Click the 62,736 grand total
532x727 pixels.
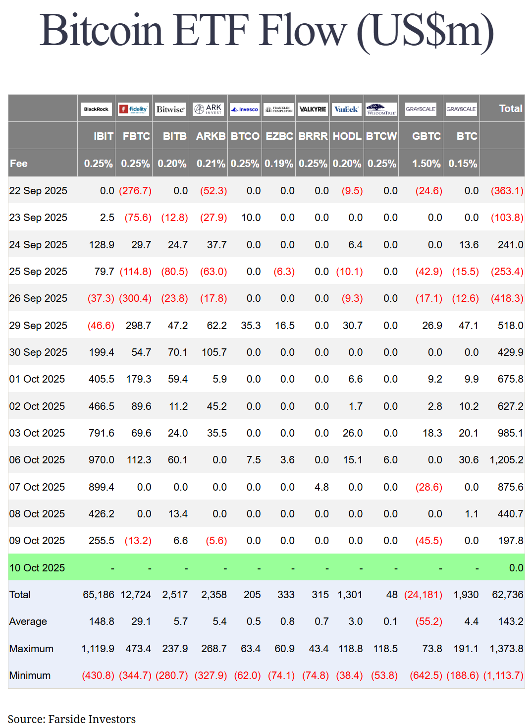(x=508, y=595)
